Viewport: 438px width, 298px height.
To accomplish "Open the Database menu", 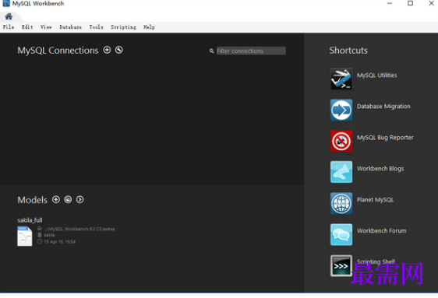I will point(70,27).
